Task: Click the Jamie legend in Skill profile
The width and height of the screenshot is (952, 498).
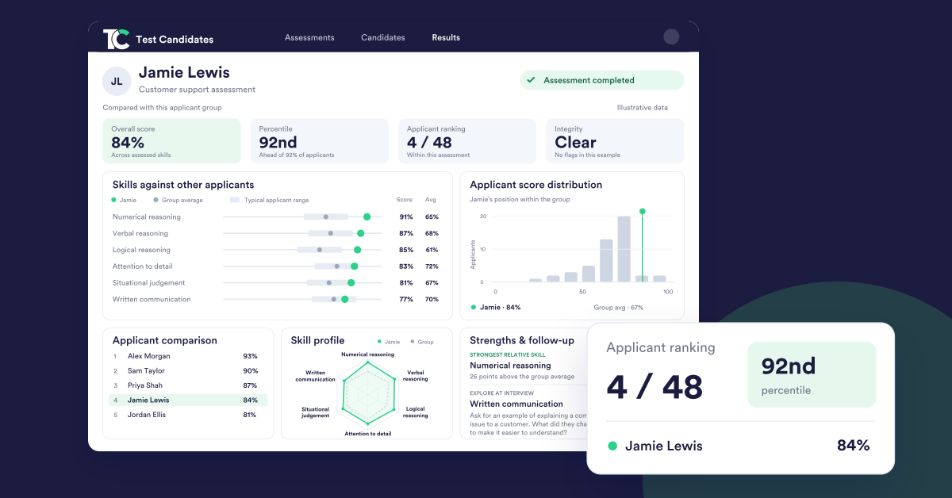Action: 390,342
